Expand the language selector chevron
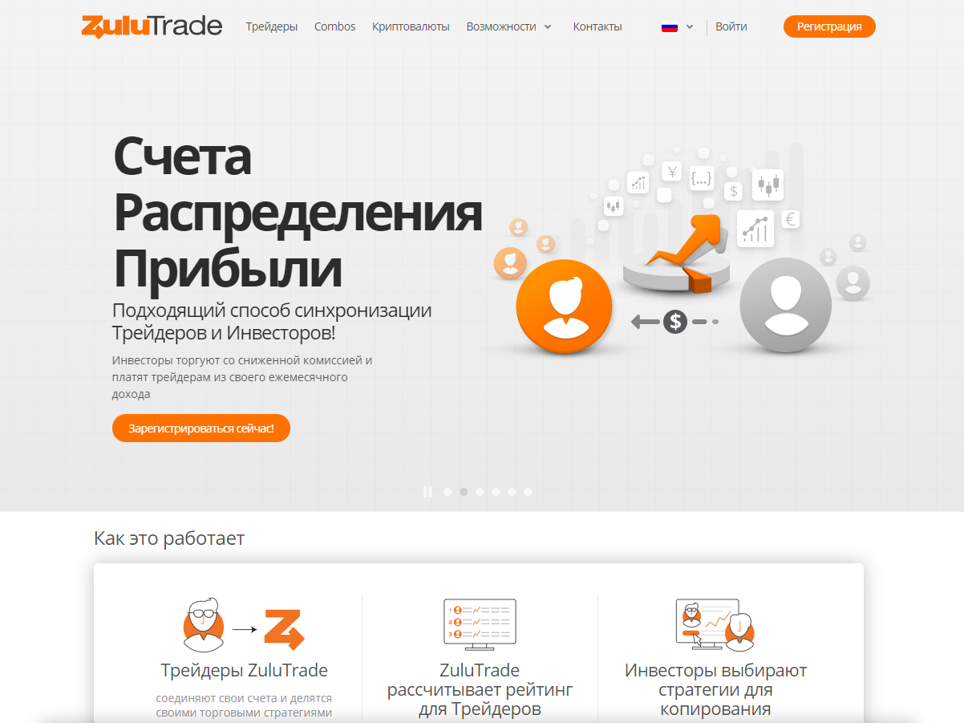This screenshot has width=964, height=723. point(690,26)
